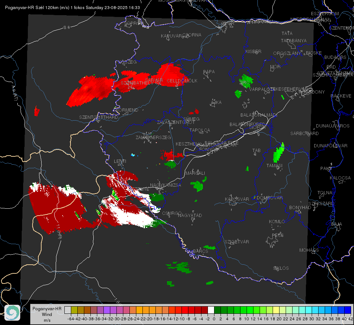354x325 pixels.
Task: Click the RÁCKEVE city label
Action: (341, 96)
